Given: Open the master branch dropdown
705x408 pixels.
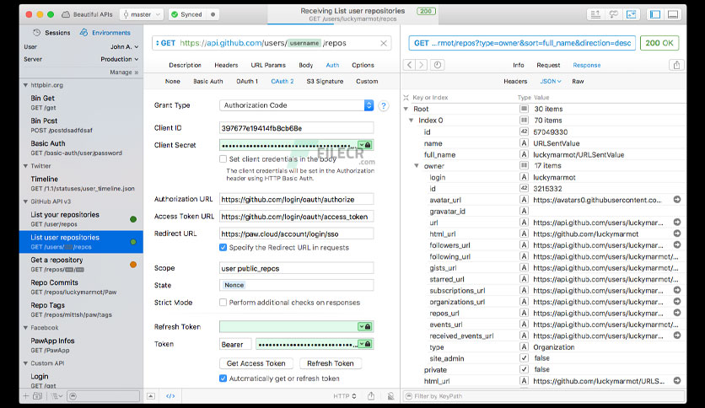Looking at the screenshot, I should 141,14.
